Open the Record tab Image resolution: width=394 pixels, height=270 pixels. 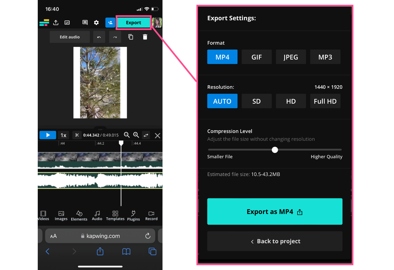151,216
